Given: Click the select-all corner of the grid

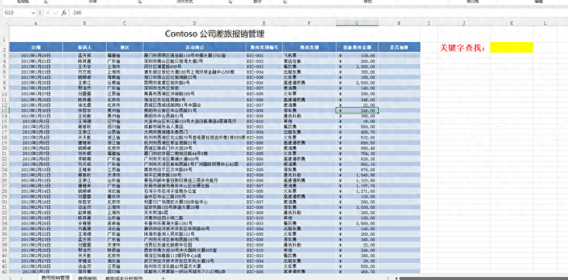Looking at the screenshot, I should coord(5,23).
